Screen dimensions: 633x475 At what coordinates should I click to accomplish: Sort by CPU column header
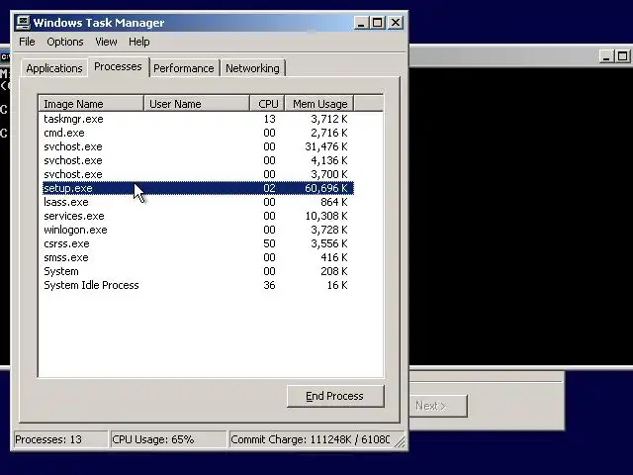click(267, 104)
